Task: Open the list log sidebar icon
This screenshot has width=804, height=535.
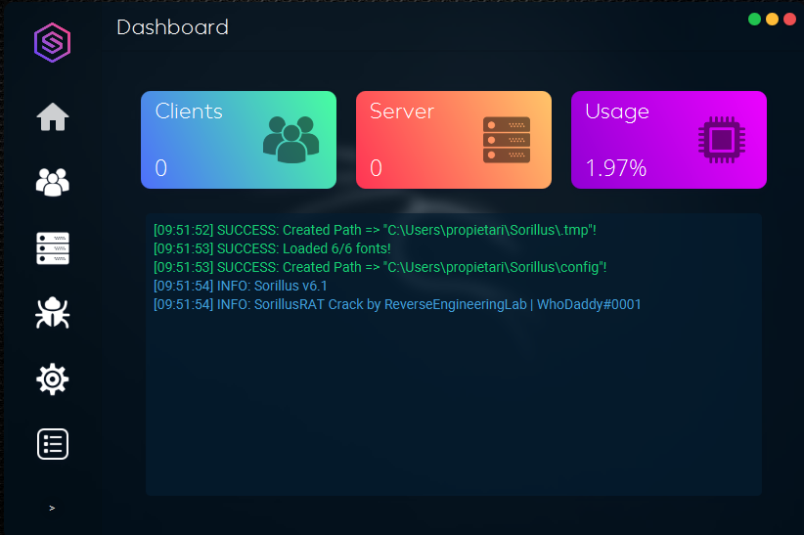Action: tap(53, 444)
